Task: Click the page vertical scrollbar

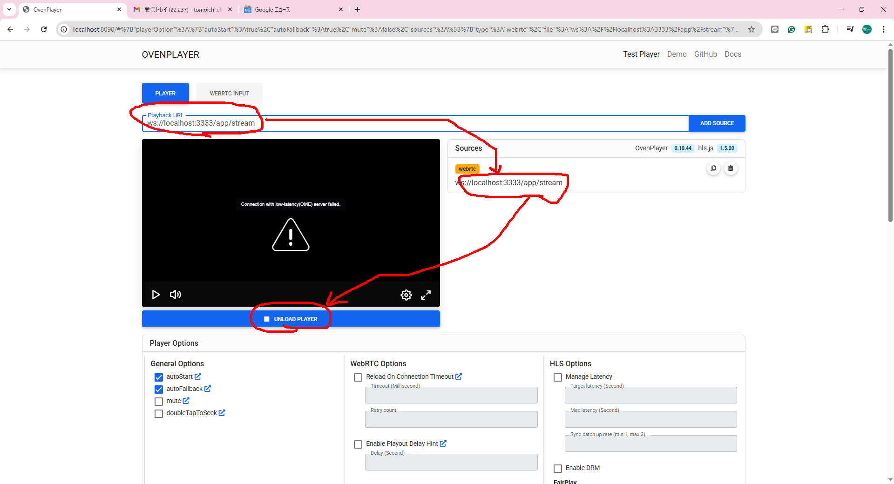Action: (x=890, y=135)
